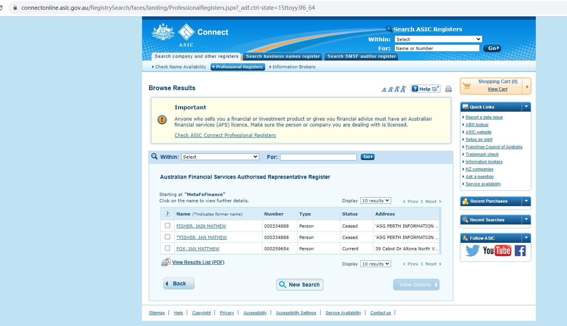Open View Results List (PDF) link
The width and height of the screenshot is (567, 326).
coord(198,262)
